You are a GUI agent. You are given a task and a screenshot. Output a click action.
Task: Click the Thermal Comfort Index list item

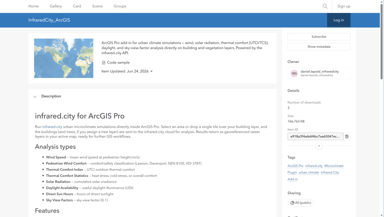click(90, 170)
